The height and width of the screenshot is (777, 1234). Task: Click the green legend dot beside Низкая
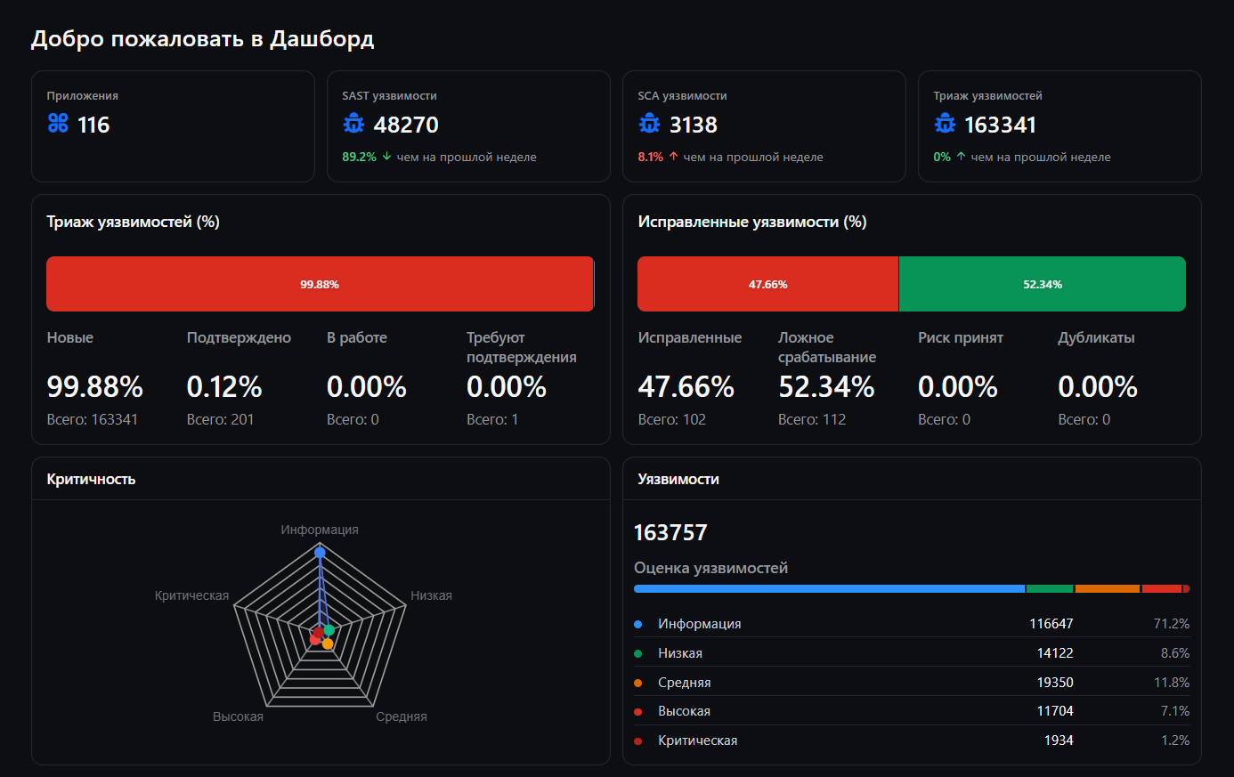tap(637, 653)
